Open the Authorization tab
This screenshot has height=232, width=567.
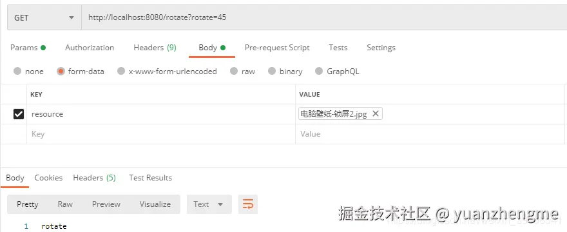pyautogui.click(x=90, y=48)
